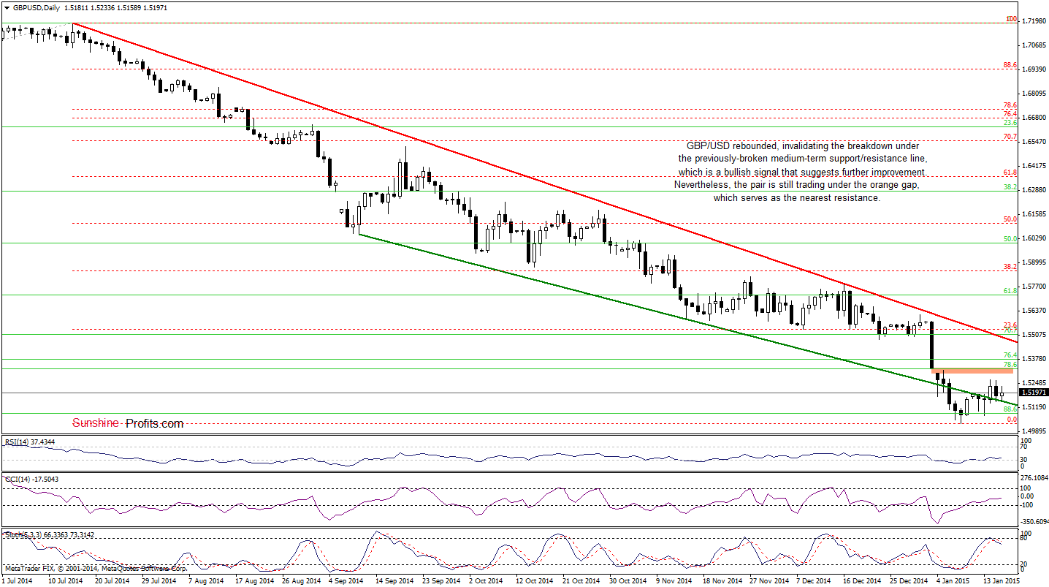The image size is (1049, 587).
Task: Click the green Fibonacci 50.0 level label
Action: click(1010, 239)
